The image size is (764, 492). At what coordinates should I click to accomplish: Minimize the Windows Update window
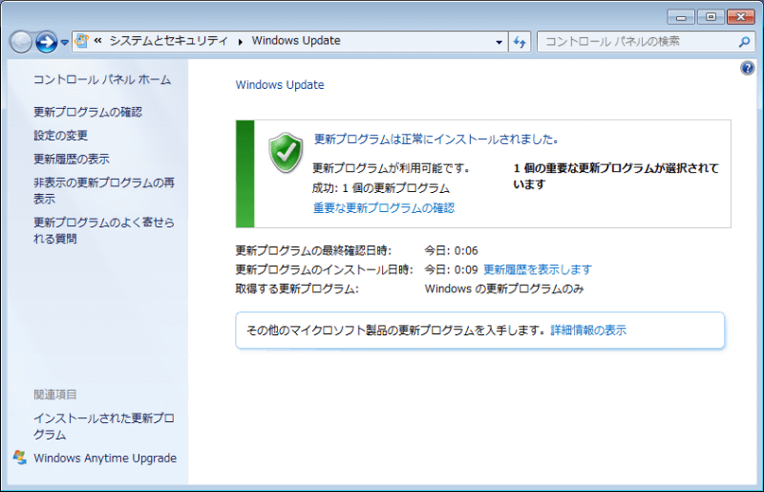pyautogui.click(x=681, y=17)
